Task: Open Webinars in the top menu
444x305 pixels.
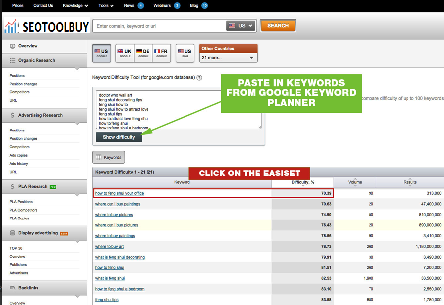Action: 162,5
